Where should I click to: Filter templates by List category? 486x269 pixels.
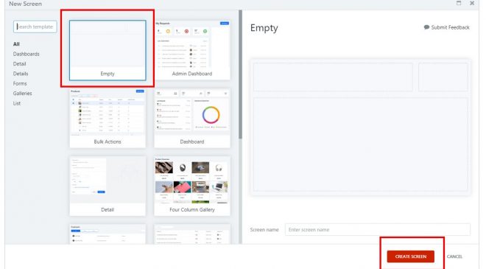(x=17, y=103)
